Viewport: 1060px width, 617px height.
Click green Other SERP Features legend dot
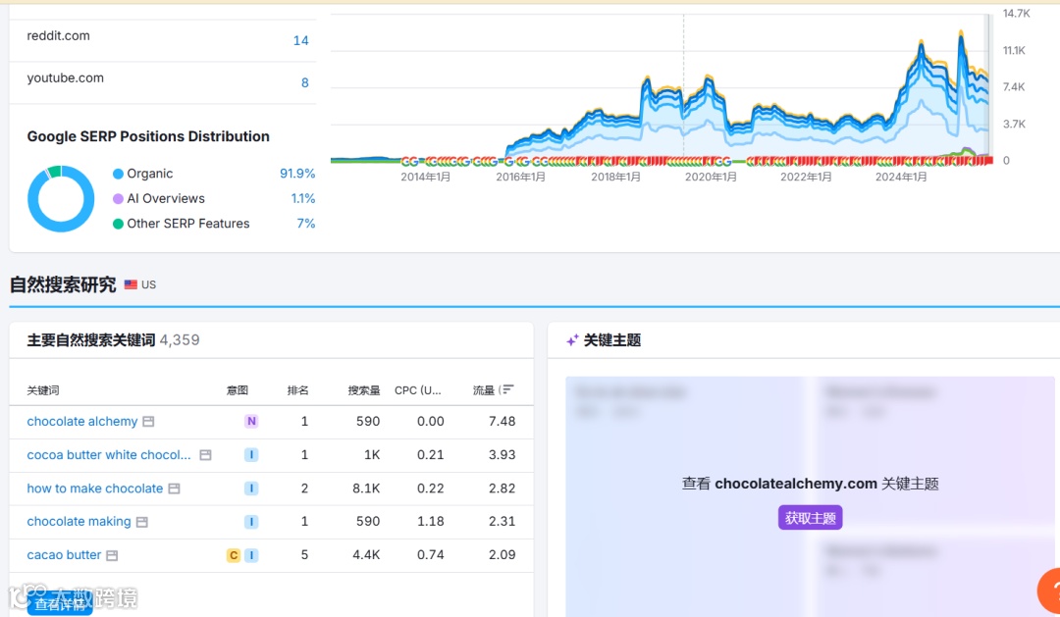[x=119, y=224]
